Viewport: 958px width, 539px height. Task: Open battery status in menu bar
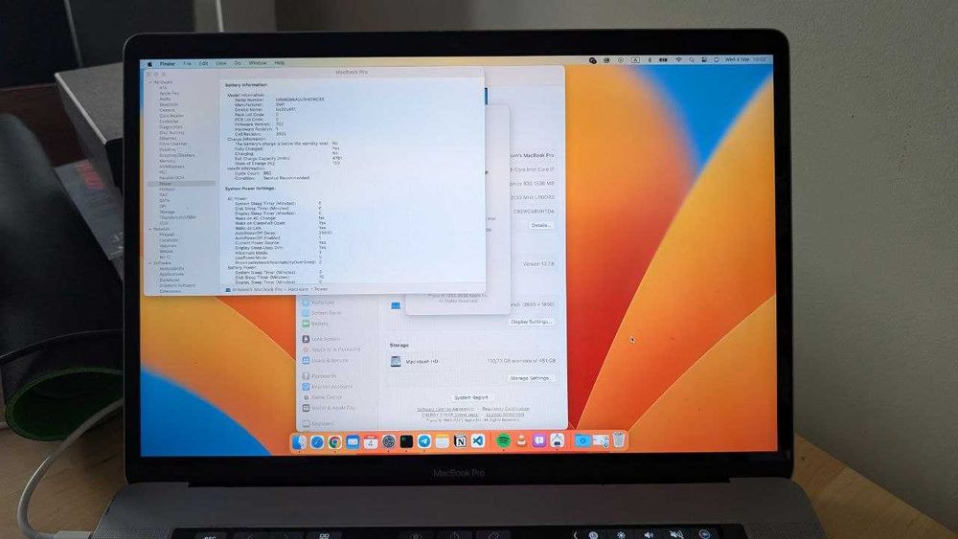point(663,59)
